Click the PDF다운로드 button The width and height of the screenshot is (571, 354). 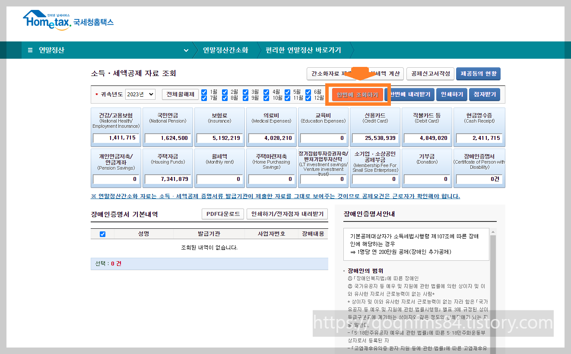[223, 214]
